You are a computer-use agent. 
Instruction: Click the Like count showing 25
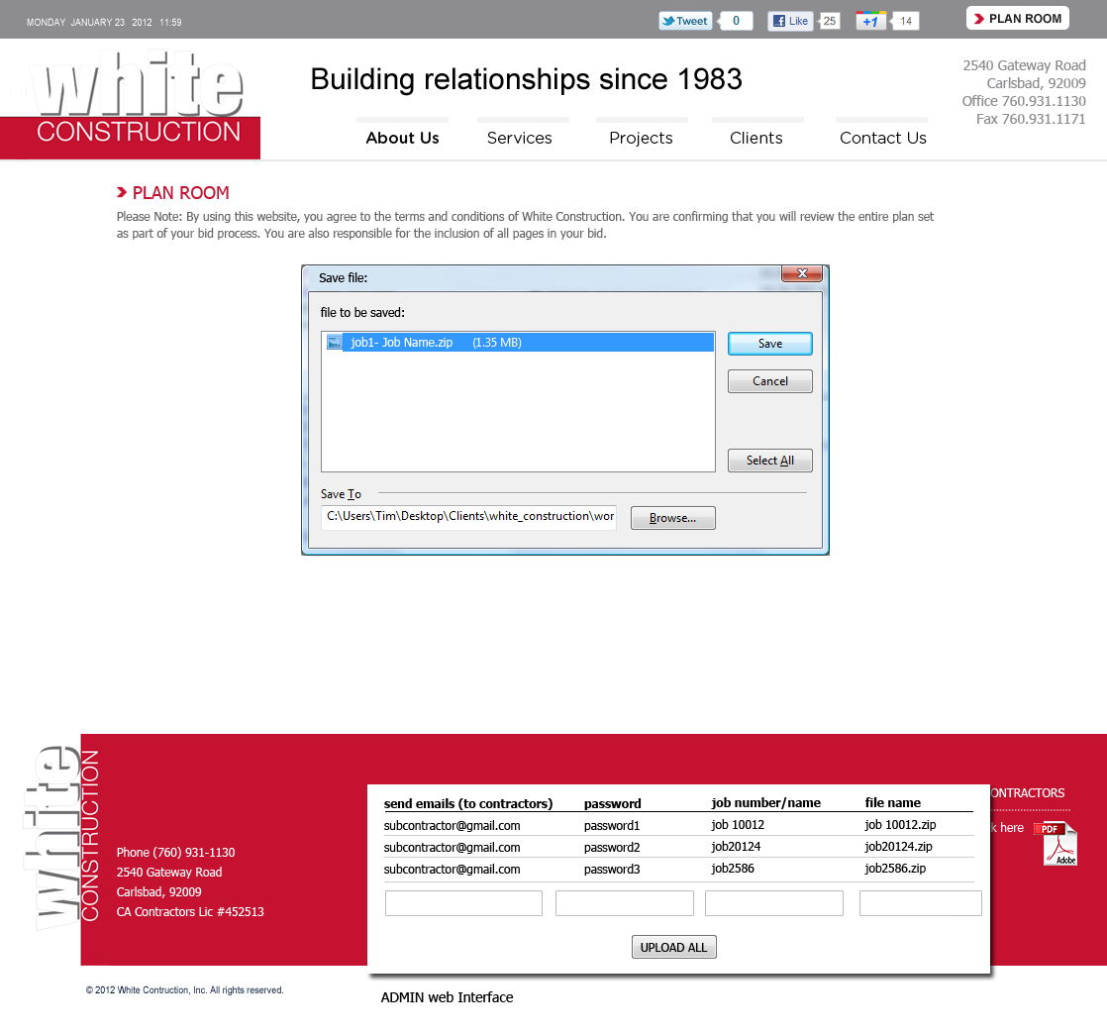coord(830,21)
